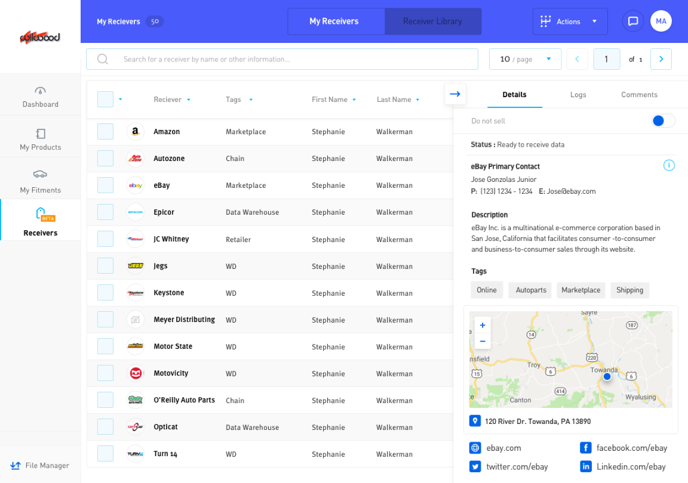Image resolution: width=688 pixels, height=483 pixels.
Task: Open My Products in sidebar
Action: coord(41,140)
